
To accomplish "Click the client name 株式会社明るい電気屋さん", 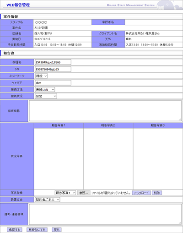I will (x=143, y=33).
